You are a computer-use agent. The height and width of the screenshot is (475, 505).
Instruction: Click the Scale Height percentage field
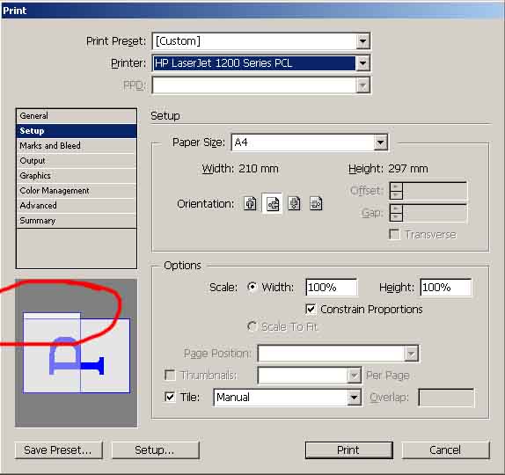coord(446,288)
